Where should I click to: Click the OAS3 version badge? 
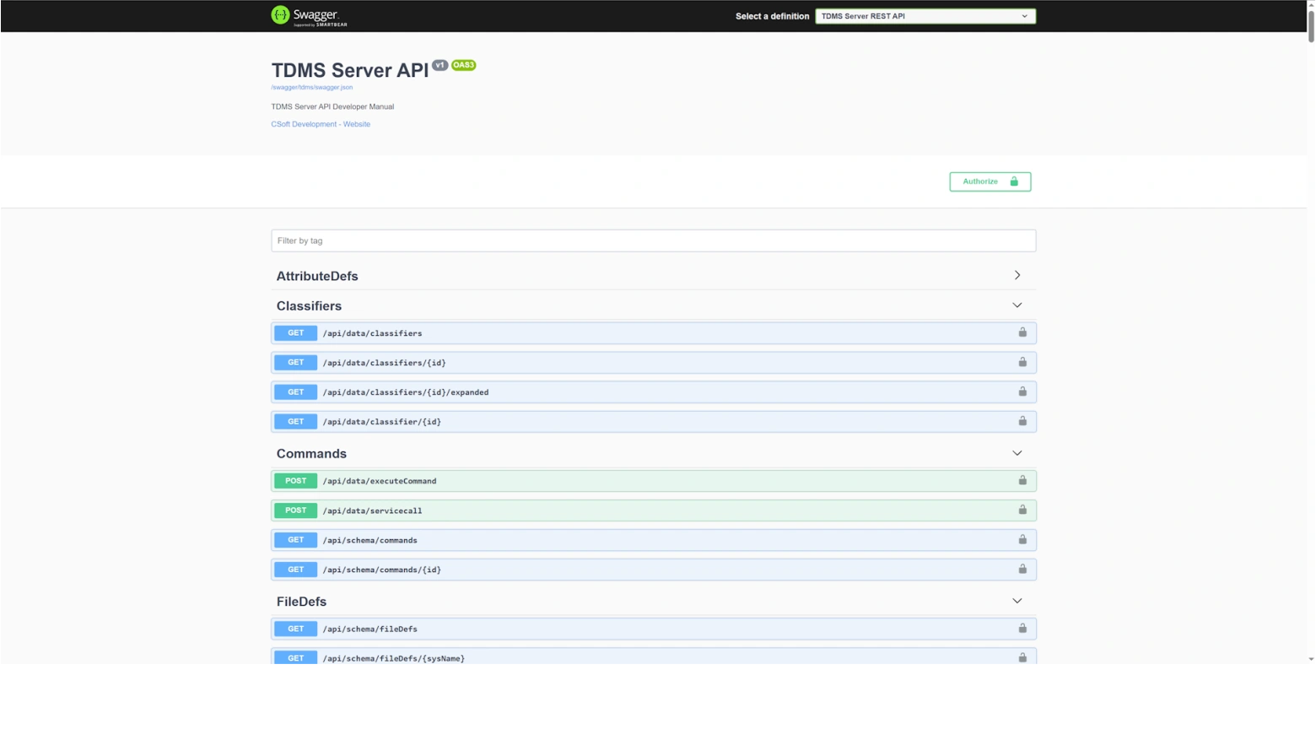464,65
